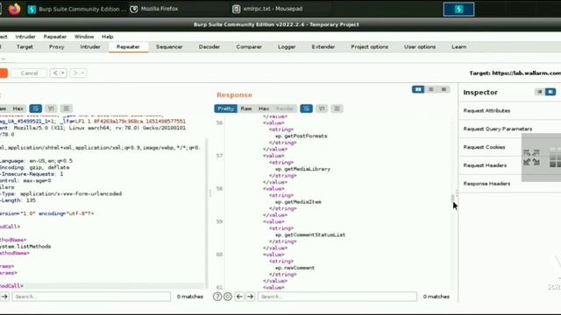Viewport: 561px width, 315px height.
Task: Toggle the blue response message actions icon
Action: (x=306, y=108)
